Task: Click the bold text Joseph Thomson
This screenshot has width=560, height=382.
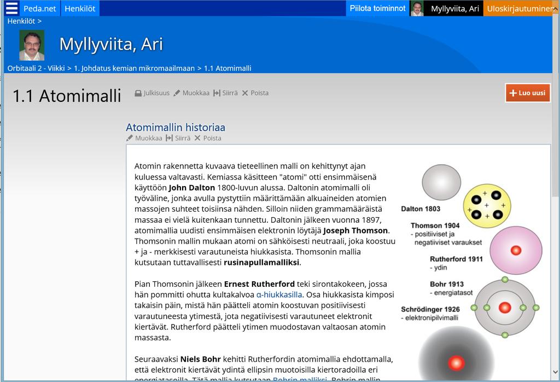Action: click(355, 230)
